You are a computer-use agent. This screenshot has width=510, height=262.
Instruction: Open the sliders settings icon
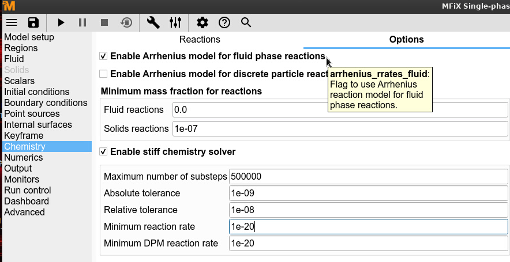175,22
